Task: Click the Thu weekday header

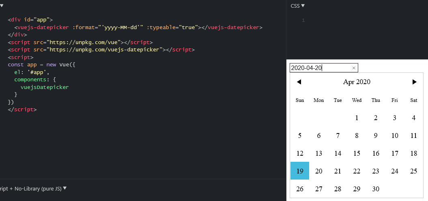Action: [376, 100]
